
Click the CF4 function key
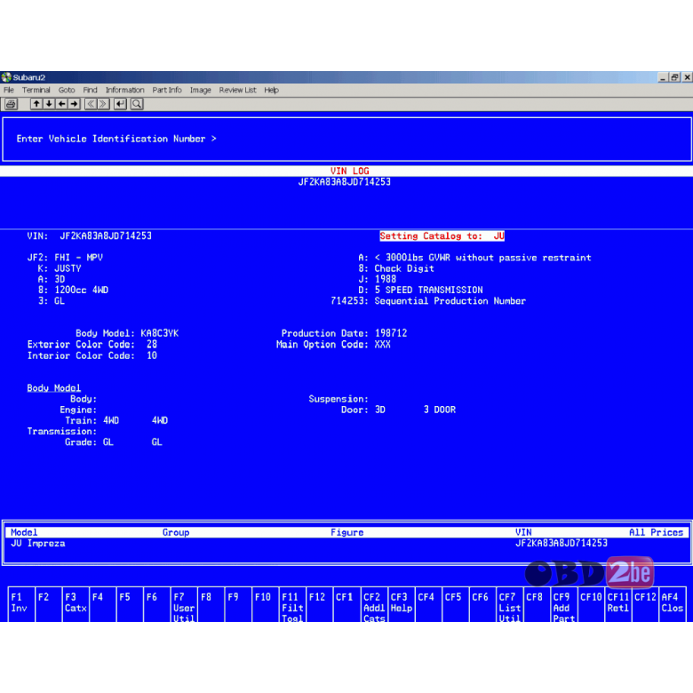point(428,604)
